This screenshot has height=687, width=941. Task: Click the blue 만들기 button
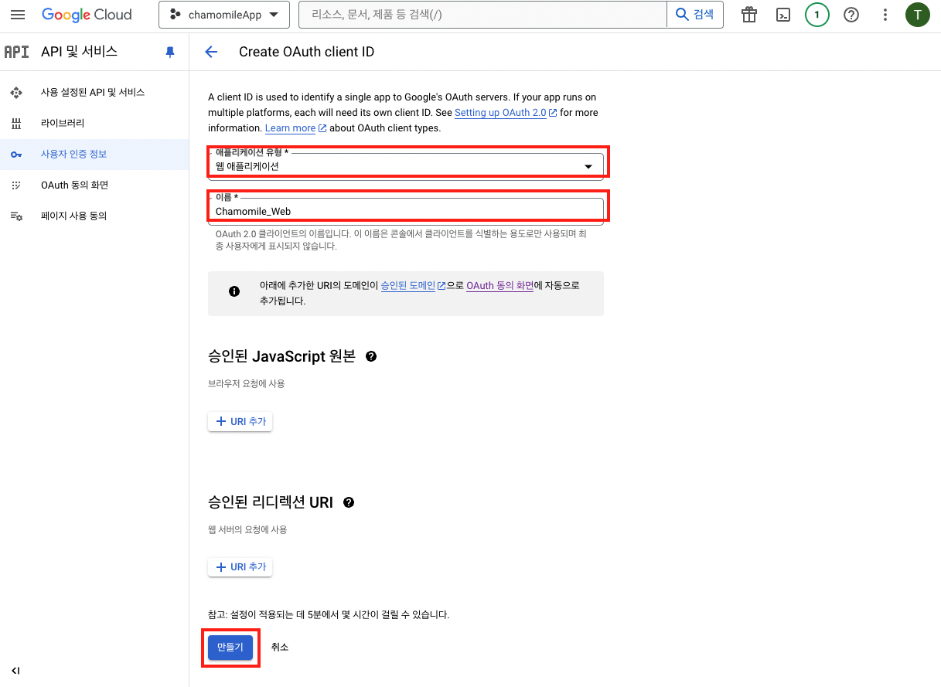click(x=230, y=647)
